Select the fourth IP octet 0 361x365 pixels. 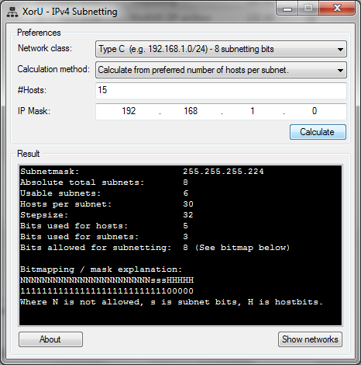tap(315, 111)
